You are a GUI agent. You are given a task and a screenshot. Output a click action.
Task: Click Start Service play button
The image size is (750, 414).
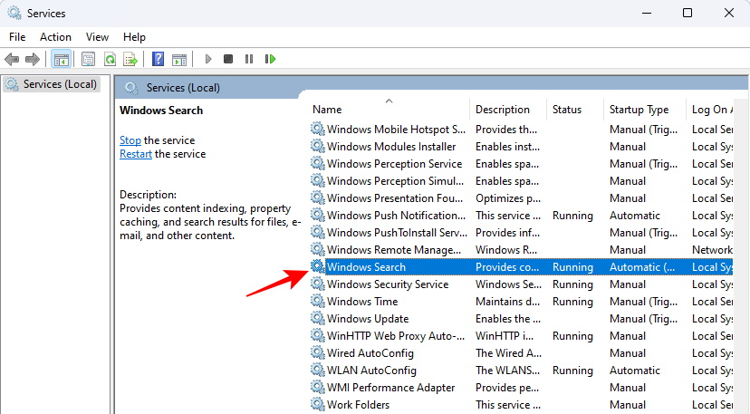click(207, 59)
